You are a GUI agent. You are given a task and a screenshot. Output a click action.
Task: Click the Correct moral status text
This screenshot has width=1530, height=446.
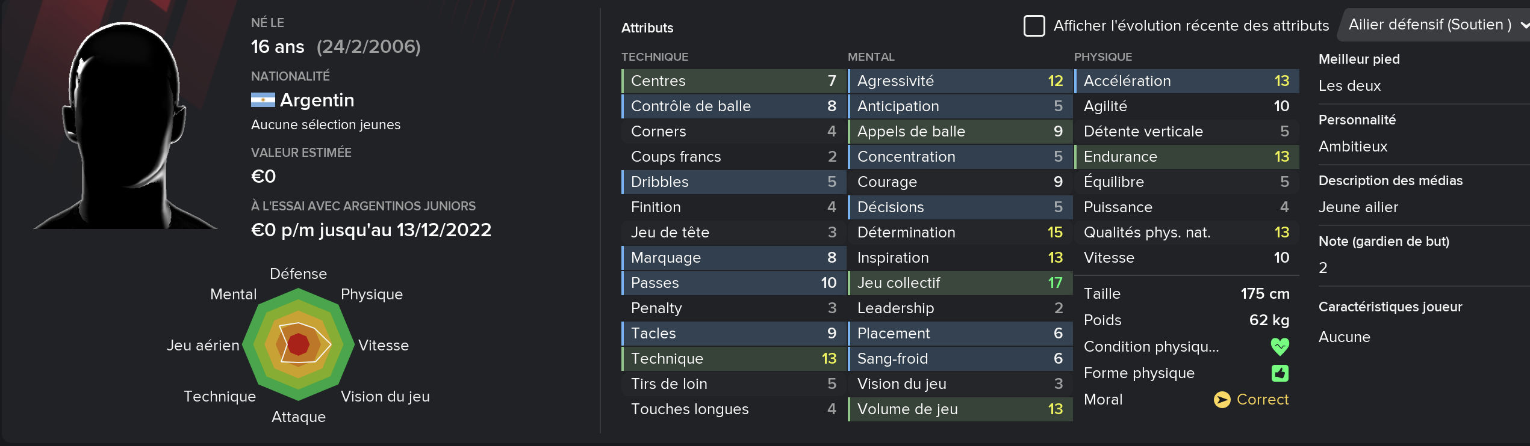click(x=1262, y=400)
